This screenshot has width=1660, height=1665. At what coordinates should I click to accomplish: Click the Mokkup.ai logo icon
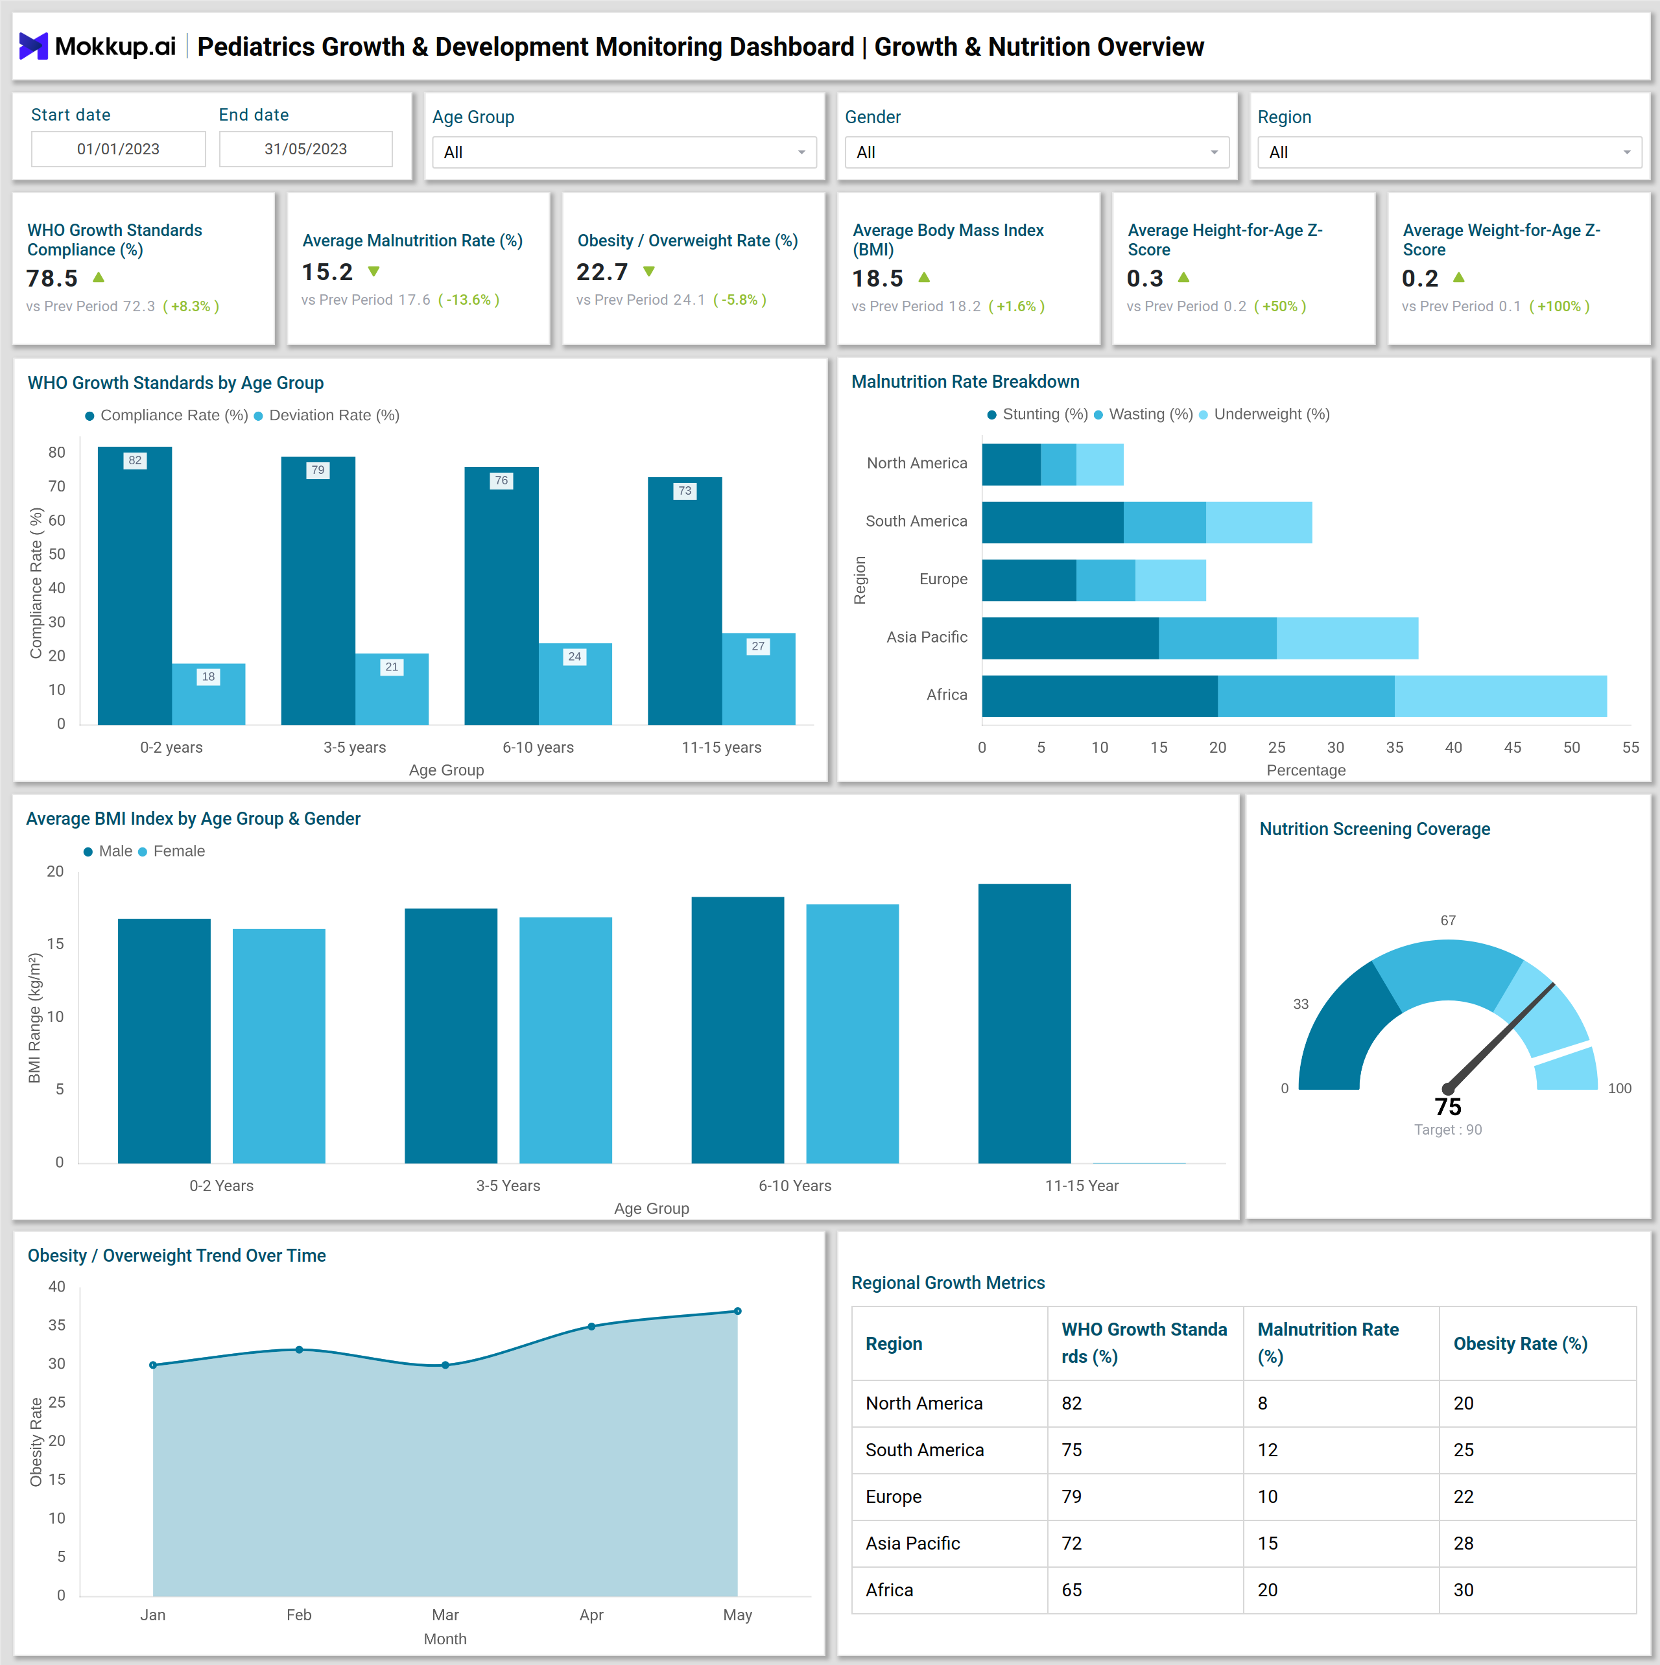coord(34,45)
